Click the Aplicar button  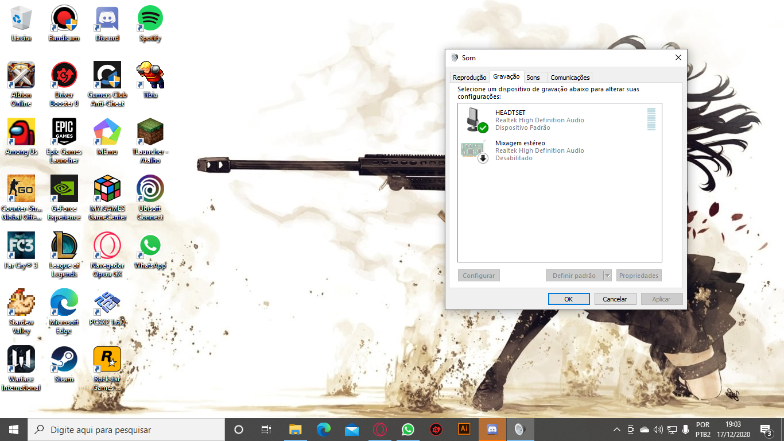tap(661, 299)
